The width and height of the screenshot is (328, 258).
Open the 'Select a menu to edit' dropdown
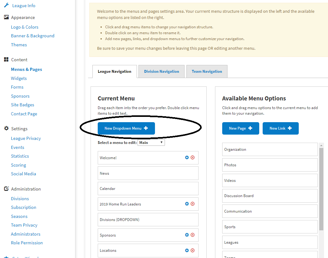click(x=151, y=142)
